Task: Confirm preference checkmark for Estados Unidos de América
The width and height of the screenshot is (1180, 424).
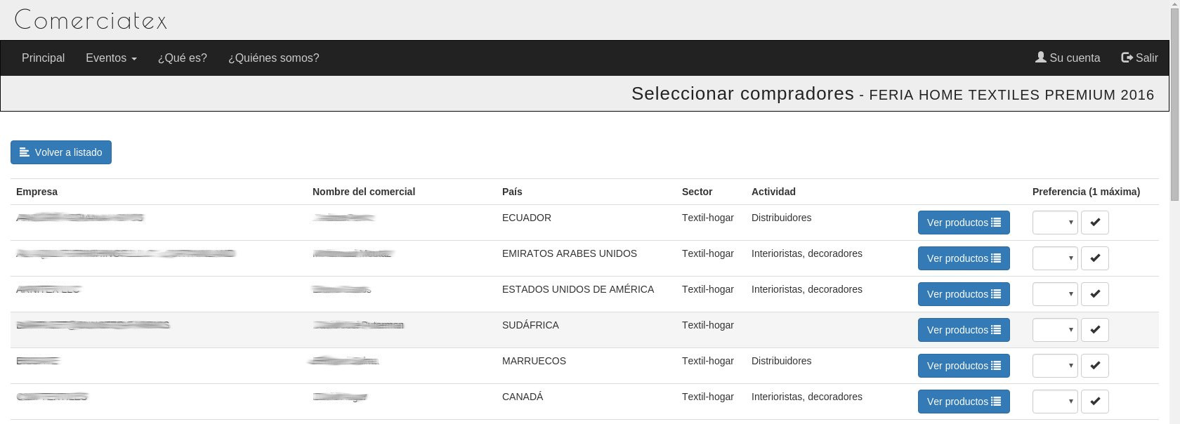Action: click(1094, 294)
